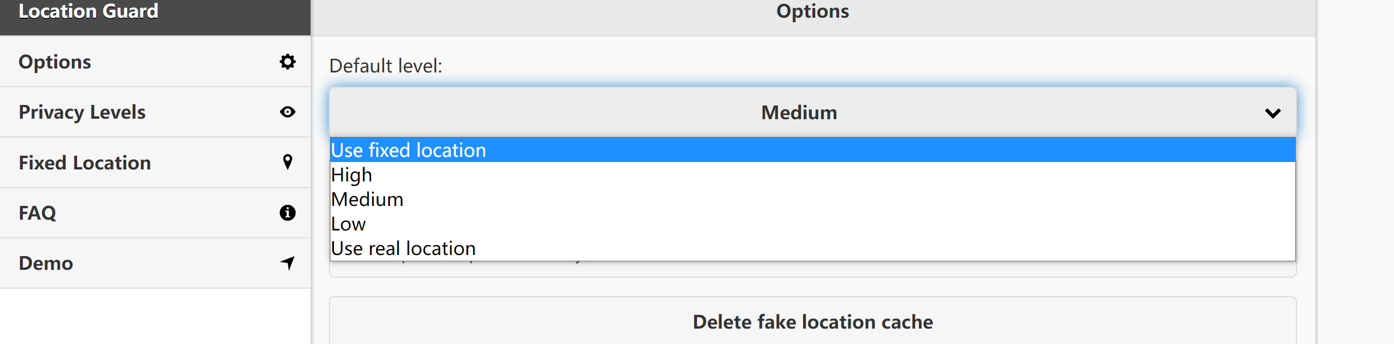Image resolution: width=1394 pixels, height=344 pixels.
Task: Click the eye icon beside Privacy Levels
Action: pos(288,112)
